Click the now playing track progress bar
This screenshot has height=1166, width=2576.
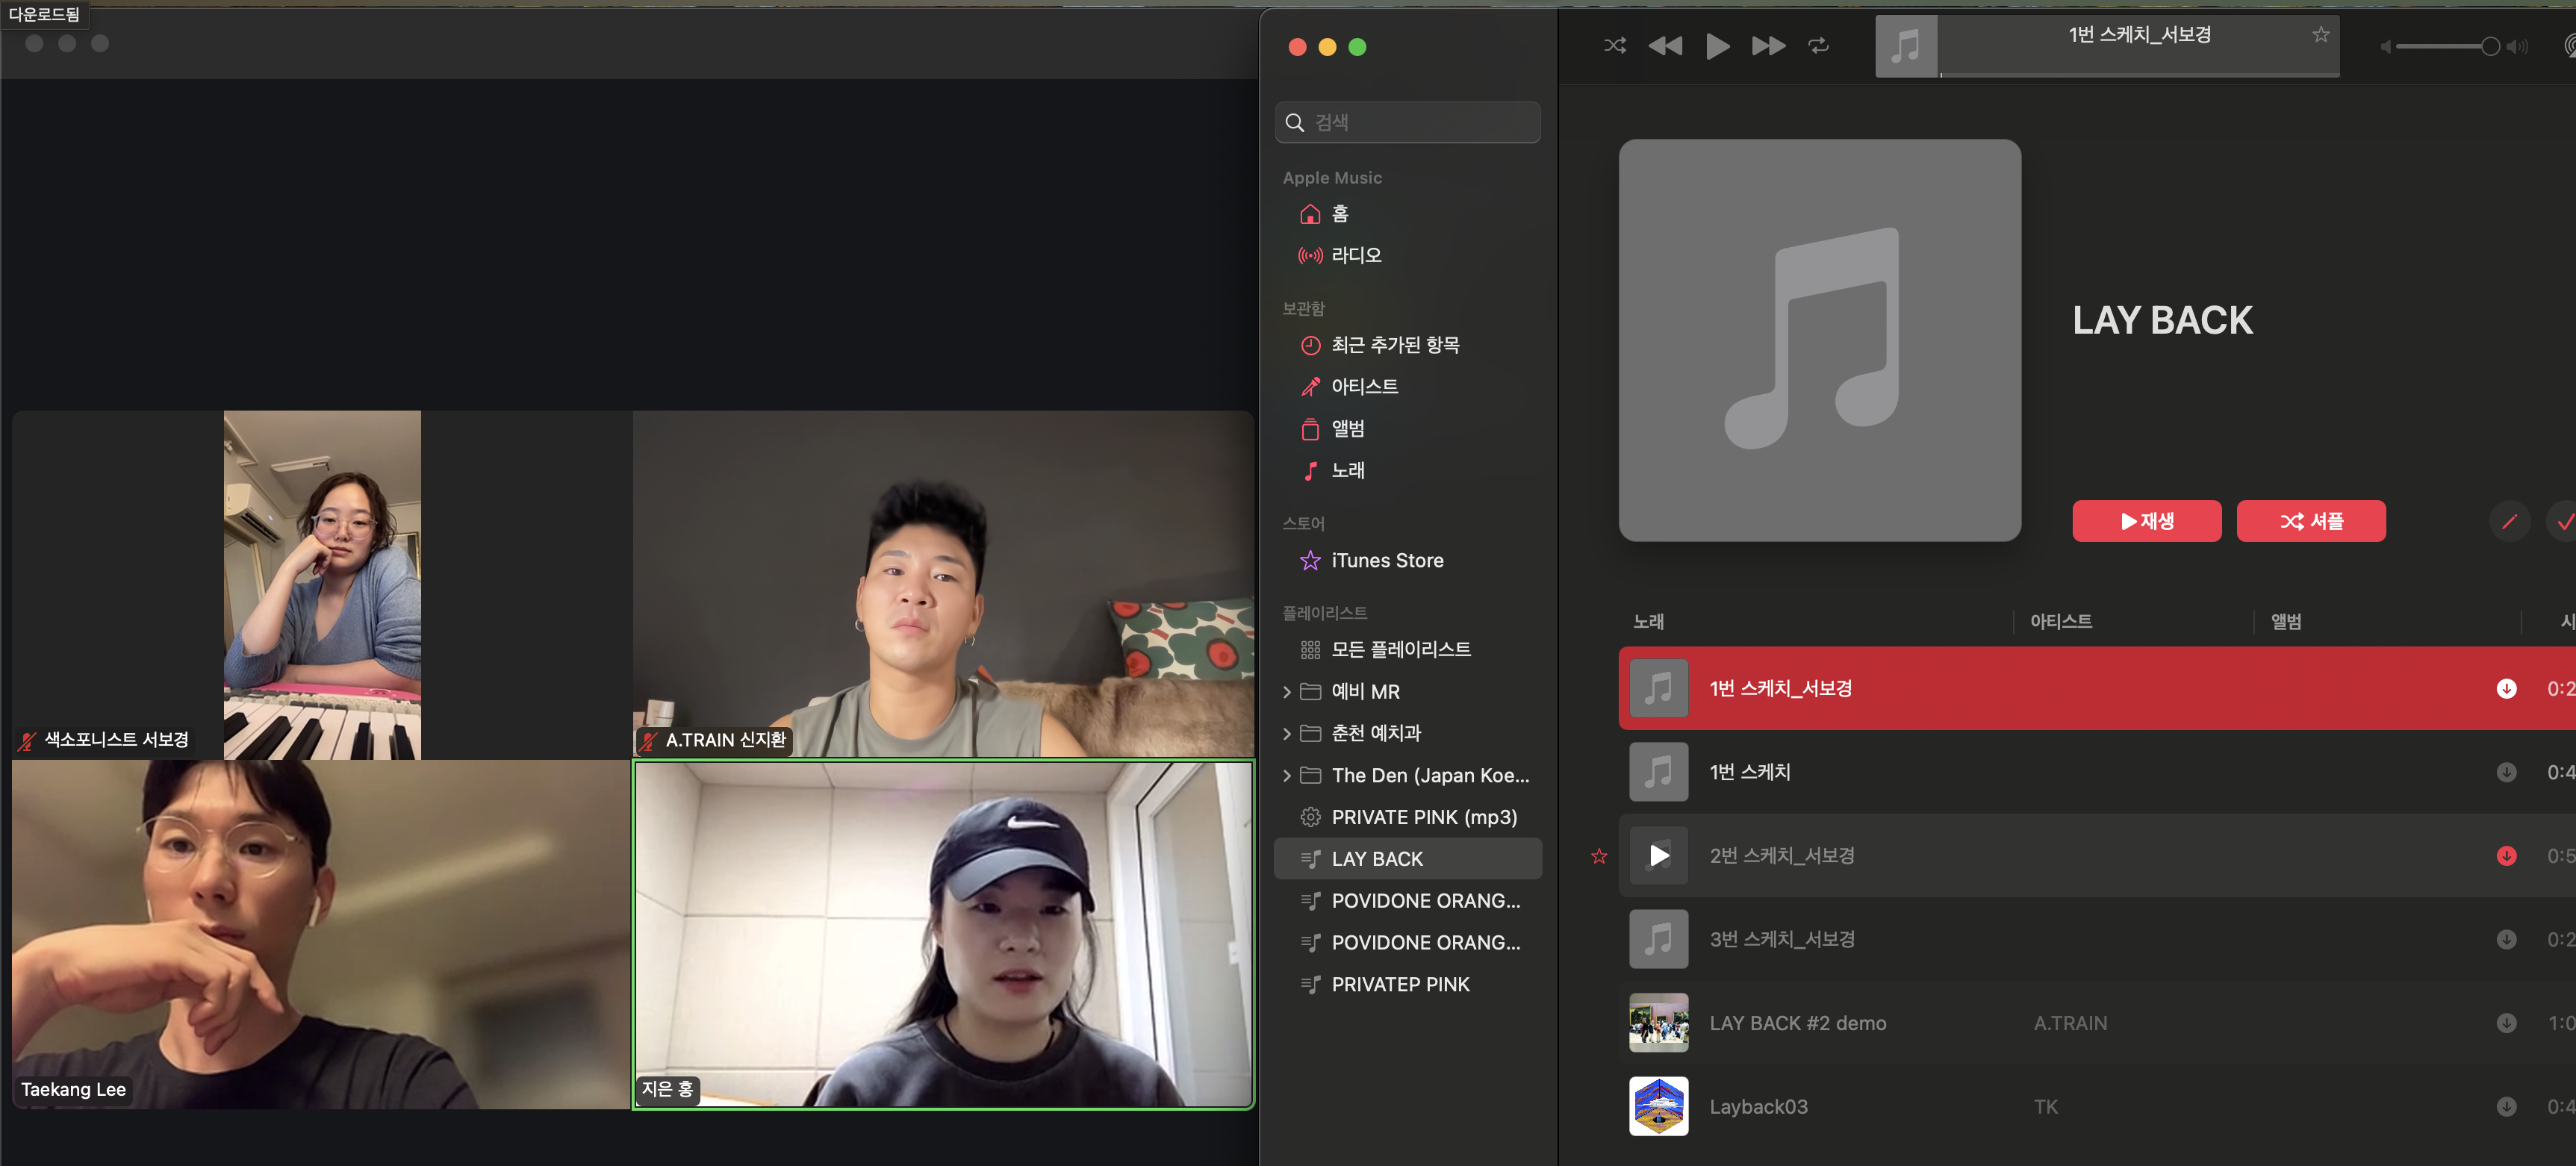click(2139, 74)
